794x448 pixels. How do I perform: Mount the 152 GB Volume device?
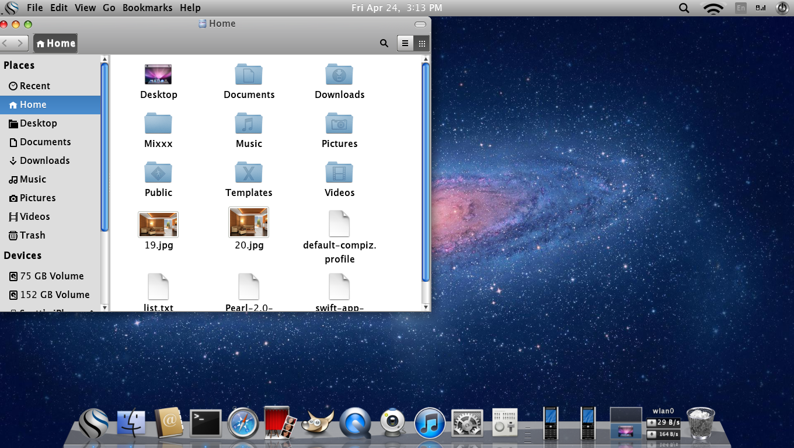[50, 295]
